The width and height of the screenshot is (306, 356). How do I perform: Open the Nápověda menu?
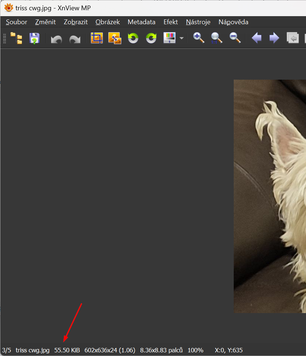coord(233,22)
